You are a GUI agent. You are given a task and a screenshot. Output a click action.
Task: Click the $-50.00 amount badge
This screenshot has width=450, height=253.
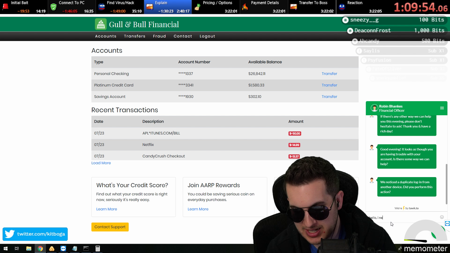click(295, 134)
